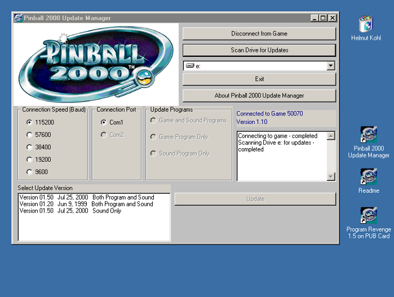The height and width of the screenshot is (297, 394).
Task: Click the 'Version 1.10' status text
Action: 252,122
